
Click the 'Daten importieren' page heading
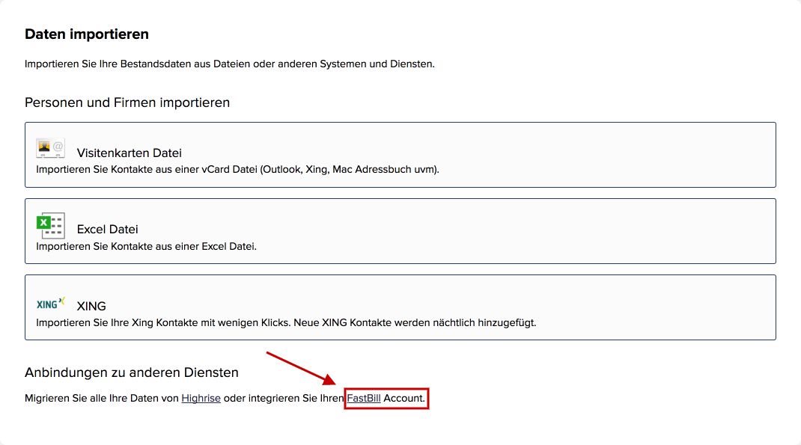87,34
